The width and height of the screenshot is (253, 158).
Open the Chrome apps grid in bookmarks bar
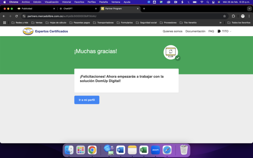coord(5,22)
